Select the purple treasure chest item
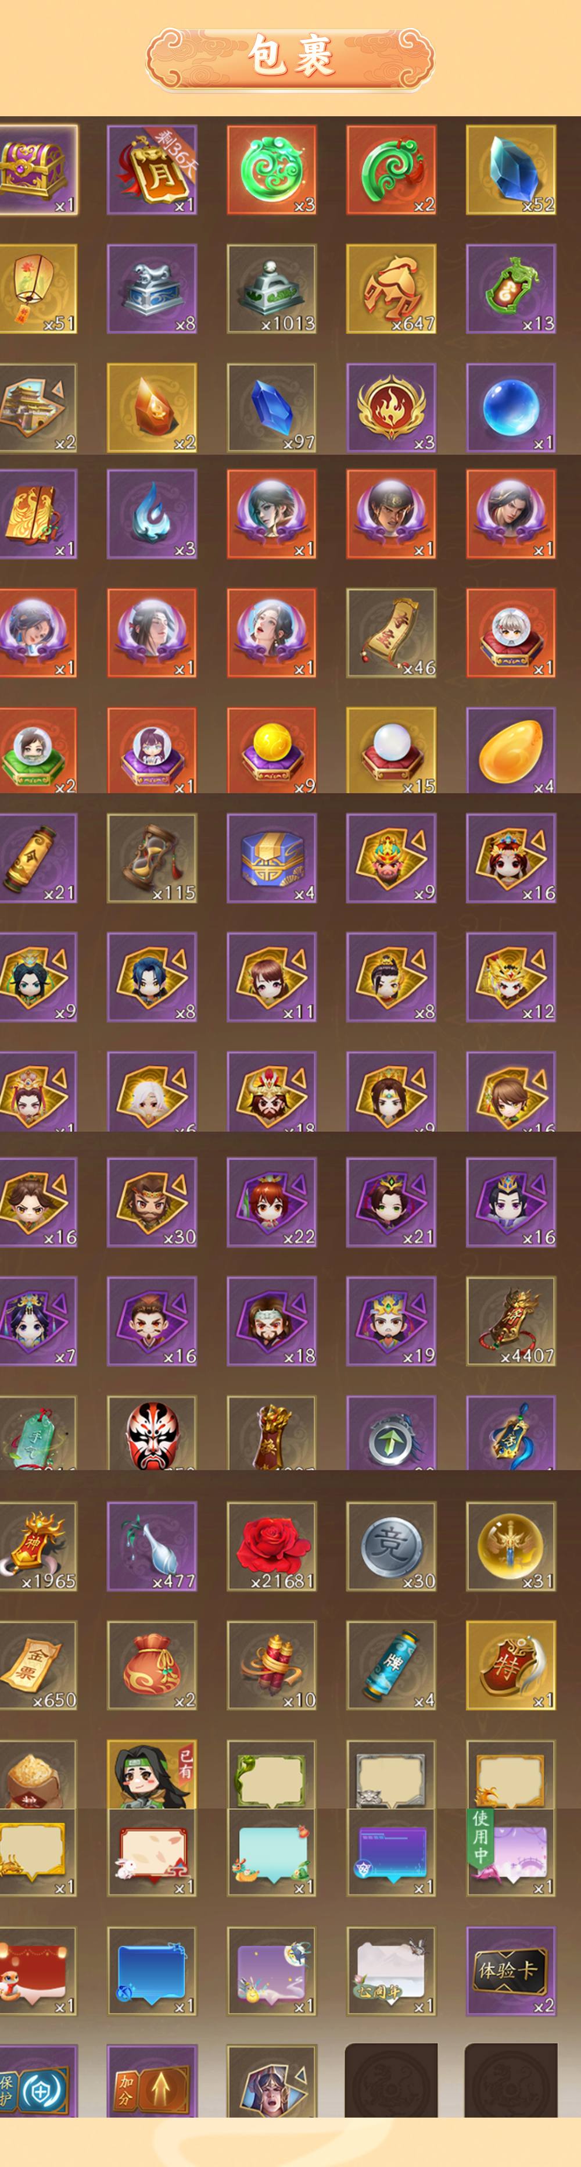Image resolution: width=581 pixels, height=2167 pixels. (x=38, y=170)
